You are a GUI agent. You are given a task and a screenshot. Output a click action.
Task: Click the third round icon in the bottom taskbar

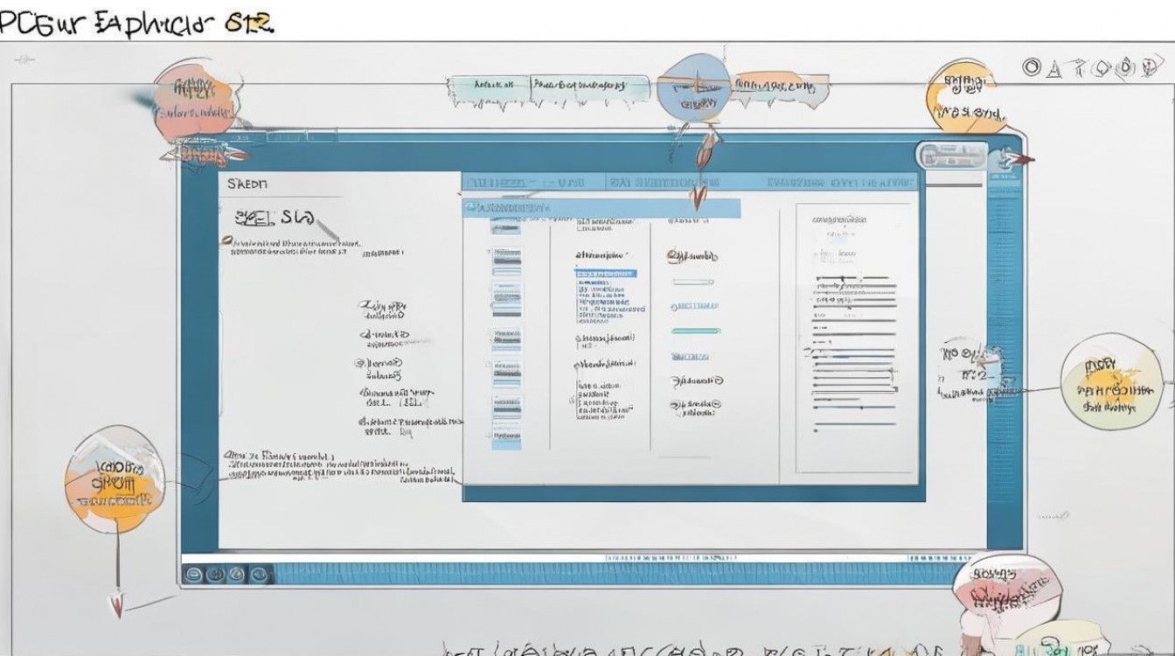coord(236,575)
